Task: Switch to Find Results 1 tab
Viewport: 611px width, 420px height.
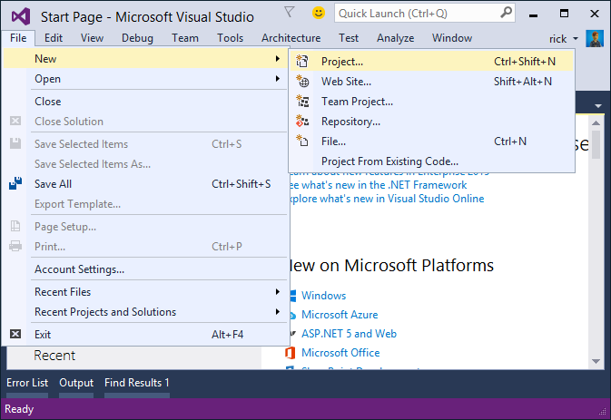Action: coord(137,383)
